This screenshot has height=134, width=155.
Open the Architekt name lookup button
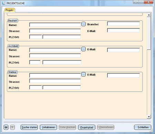(x=83, y=49)
